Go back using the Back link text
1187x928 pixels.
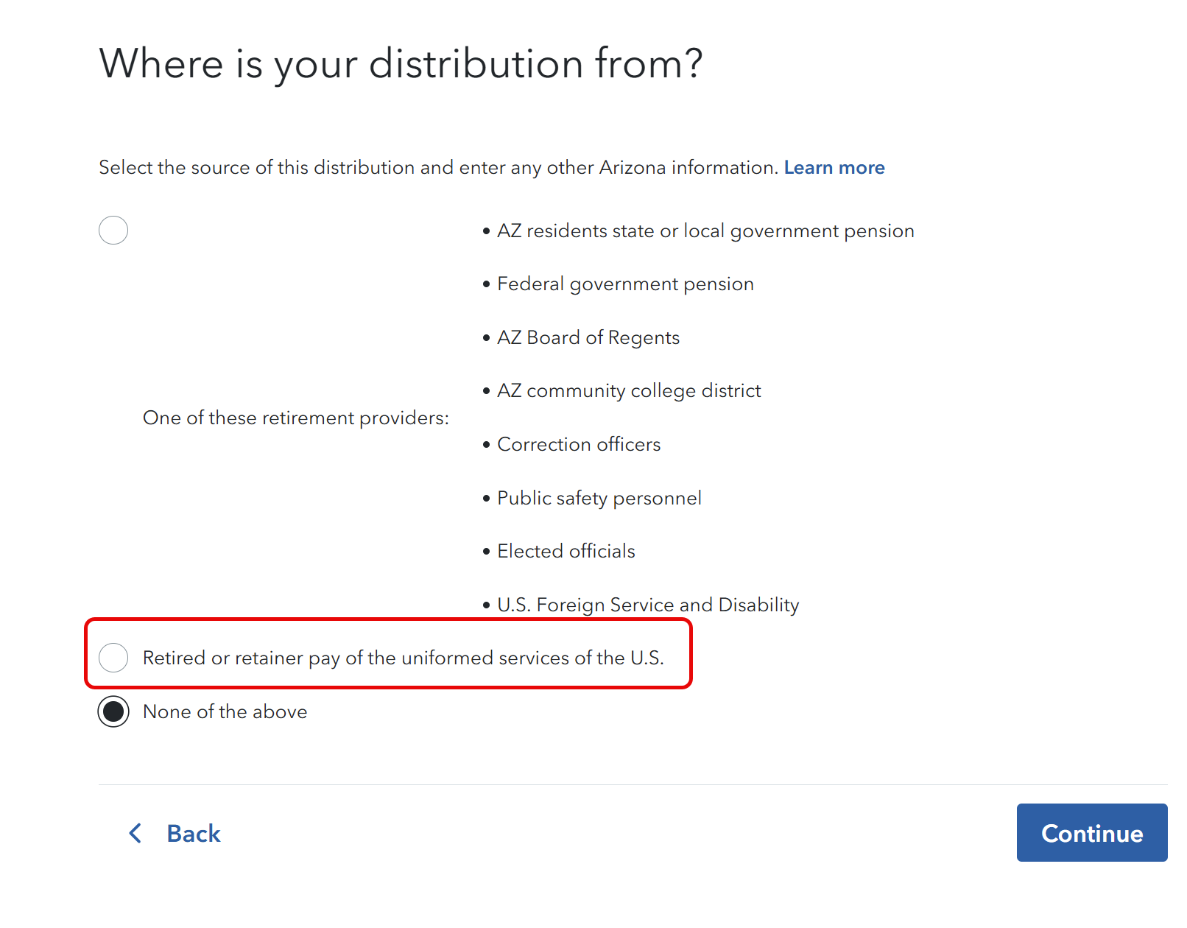pos(194,833)
